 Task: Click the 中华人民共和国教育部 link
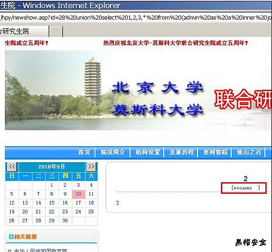pyautogui.click(x=41, y=250)
